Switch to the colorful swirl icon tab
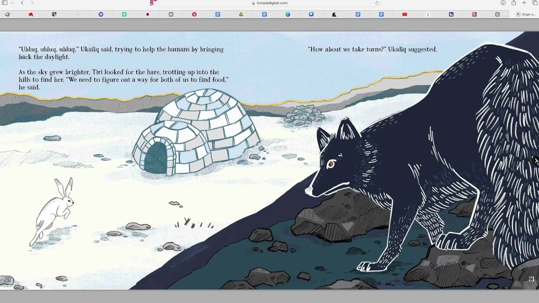Image resolution: width=539 pixels, height=303 pixels. 8,14
